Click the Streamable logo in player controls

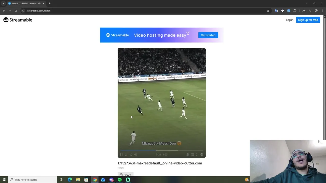(x=202, y=155)
